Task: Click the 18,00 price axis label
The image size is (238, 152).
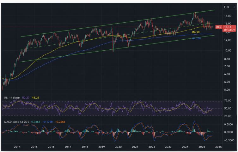Action: pos(228,16)
